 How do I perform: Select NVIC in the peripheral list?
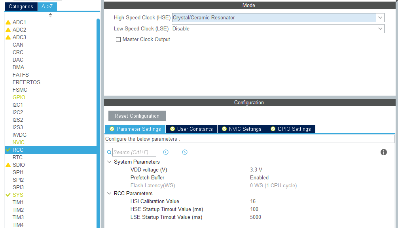[19, 142]
